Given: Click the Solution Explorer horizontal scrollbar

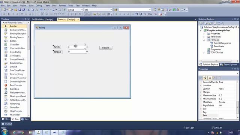Looking at the screenshot, I should pos(216,61).
